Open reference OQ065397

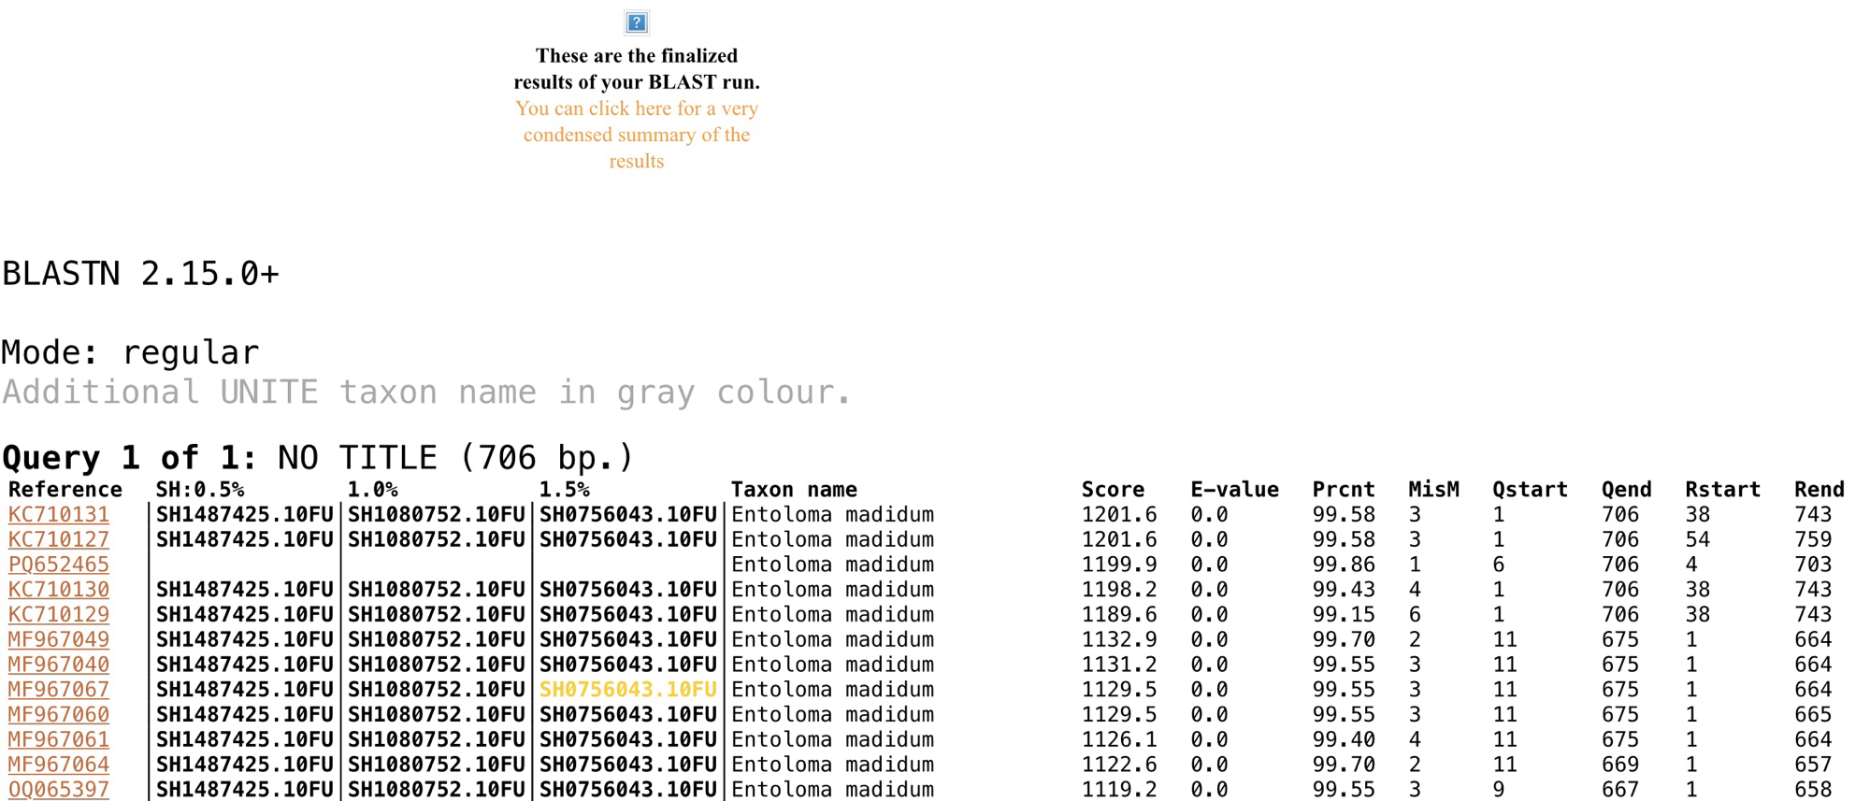(58, 790)
